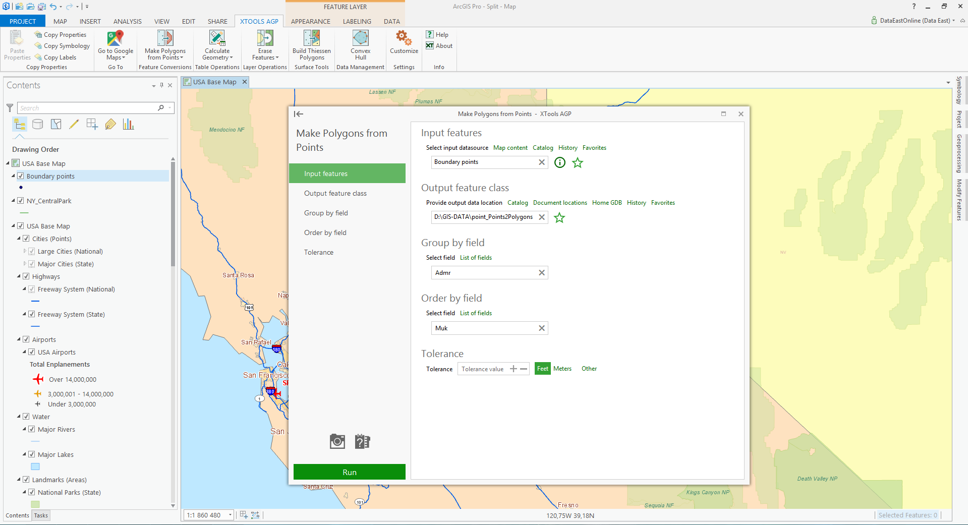List Contents by data source
The width and height of the screenshot is (968, 525).
pyautogui.click(x=38, y=124)
